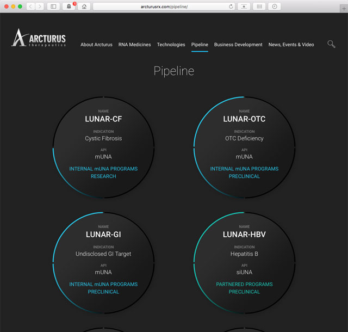Image resolution: width=348 pixels, height=332 pixels.
Task: Click the Undisclosed GI Target text
Action: [103, 254]
